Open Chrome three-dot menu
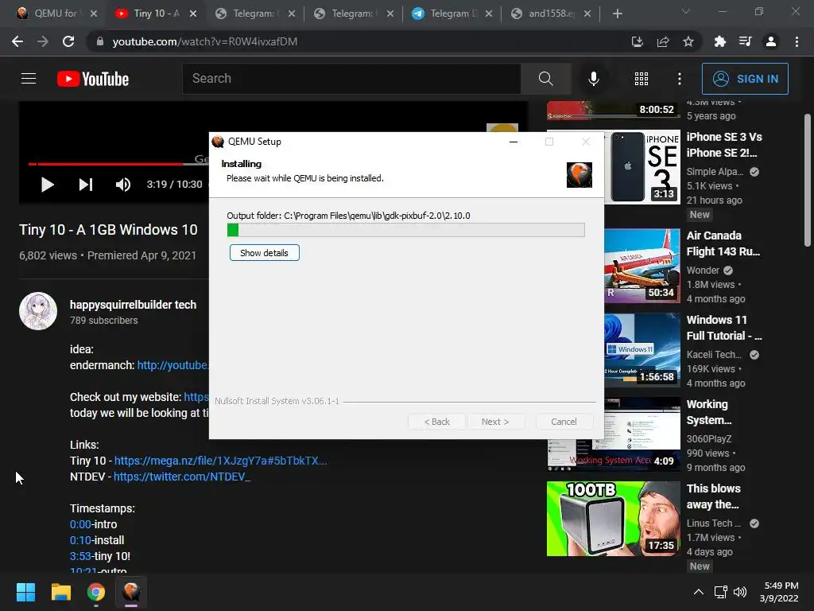This screenshot has width=814, height=611. [797, 41]
